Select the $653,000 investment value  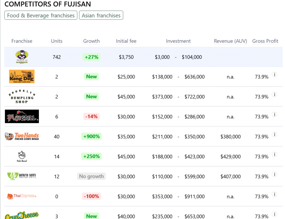pos(195,216)
